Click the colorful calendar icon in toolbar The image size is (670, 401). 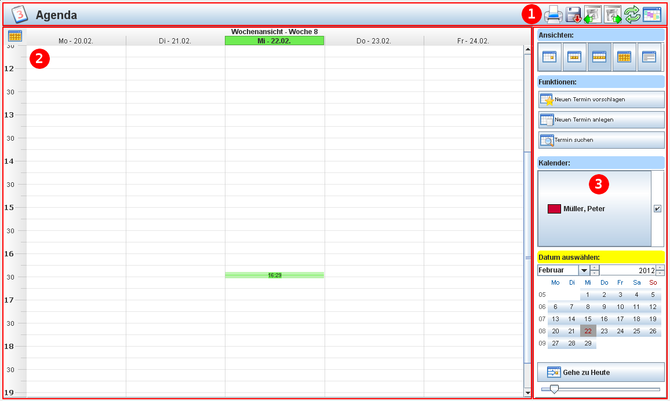[x=652, y=14]
